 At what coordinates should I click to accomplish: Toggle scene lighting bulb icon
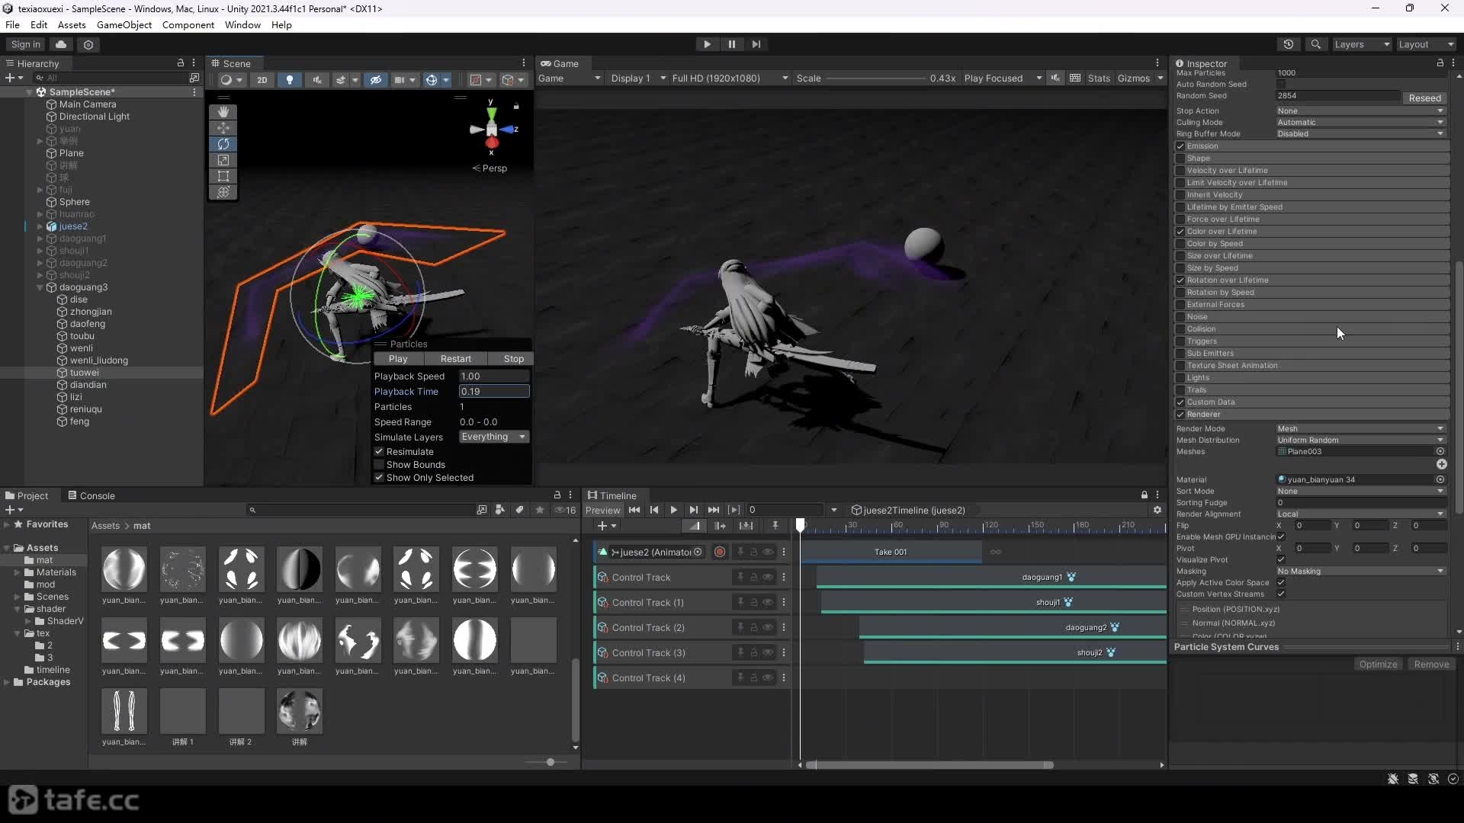tap(289, 79)
